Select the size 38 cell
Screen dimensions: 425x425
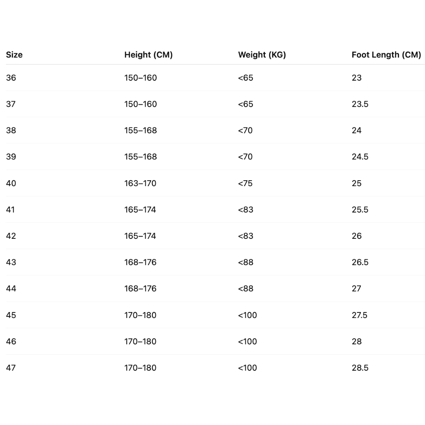(11, 131)
